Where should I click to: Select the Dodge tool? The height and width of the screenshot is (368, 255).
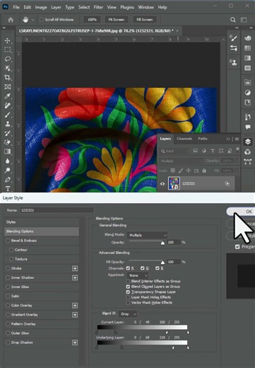coord(7,171)
